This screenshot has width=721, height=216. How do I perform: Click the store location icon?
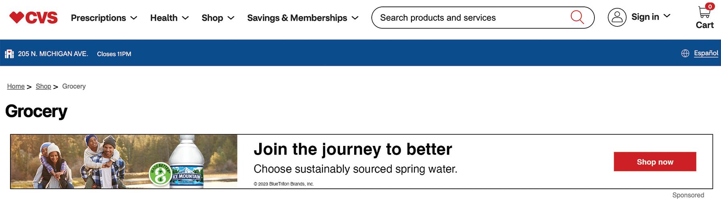(x=9, y=54)
